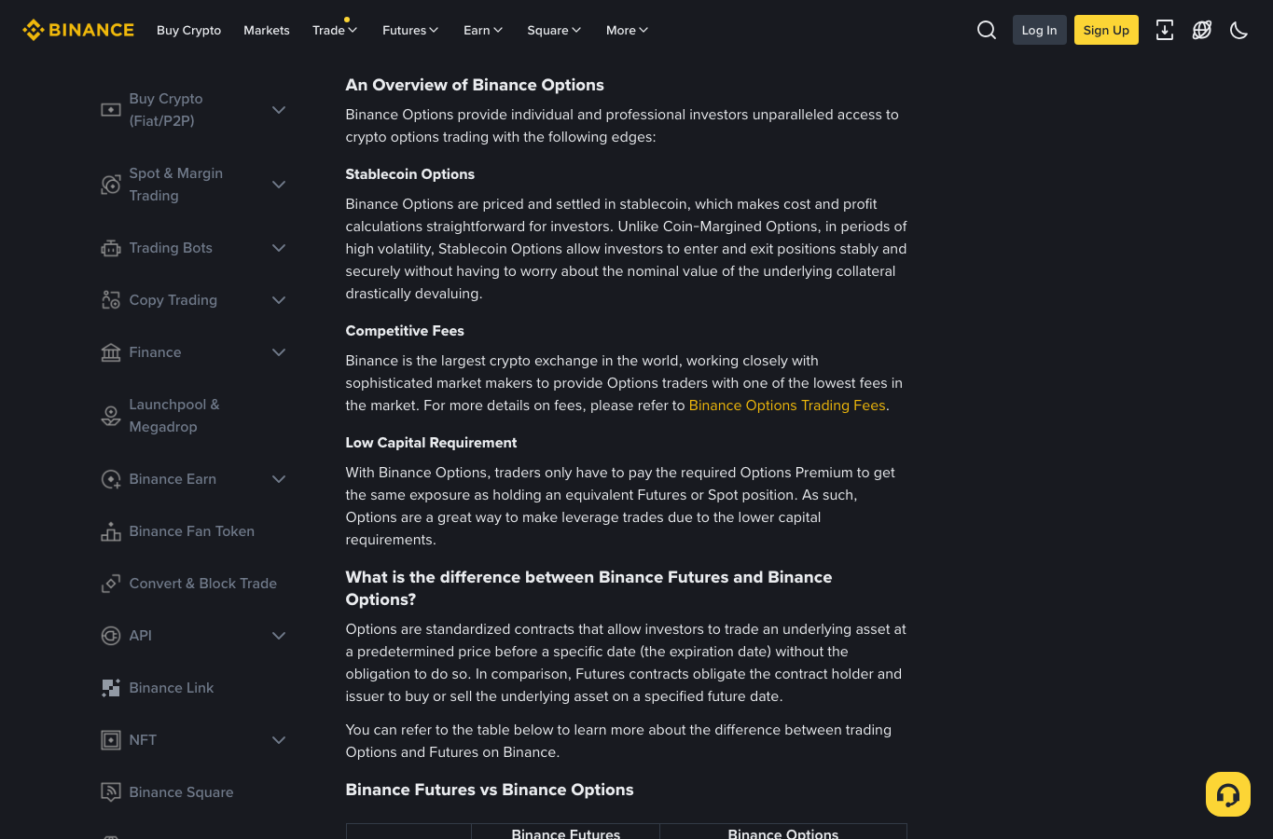This screenshot has width=1273, height=839.
Task: Open Trading Bots sidebar label
Action: (171, 248)
